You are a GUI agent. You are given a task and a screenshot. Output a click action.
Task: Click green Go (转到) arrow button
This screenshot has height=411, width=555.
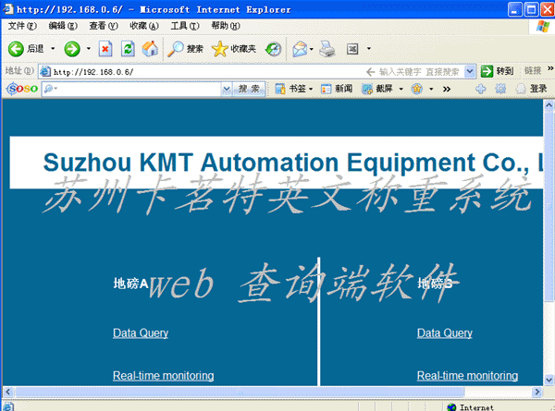[497, 71]
